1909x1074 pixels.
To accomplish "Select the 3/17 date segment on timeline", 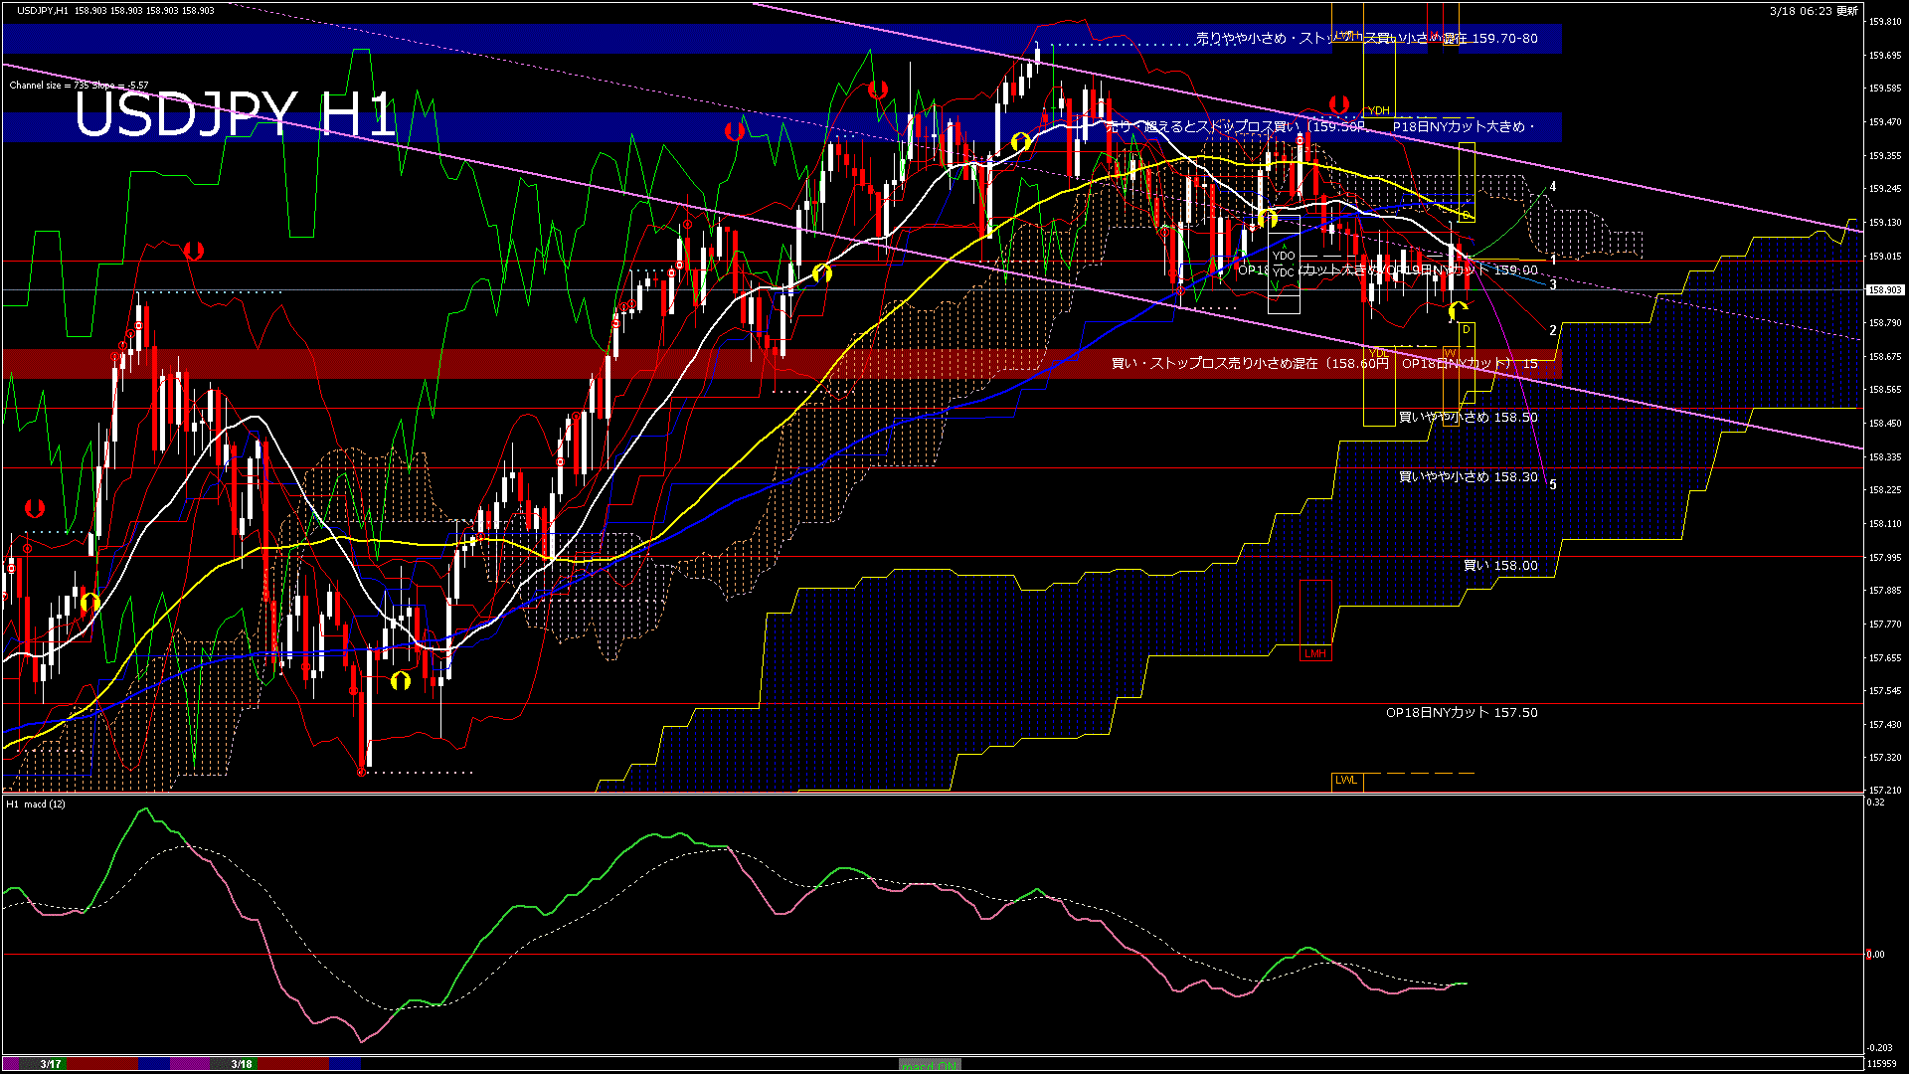I will (x=51, y=1064).
